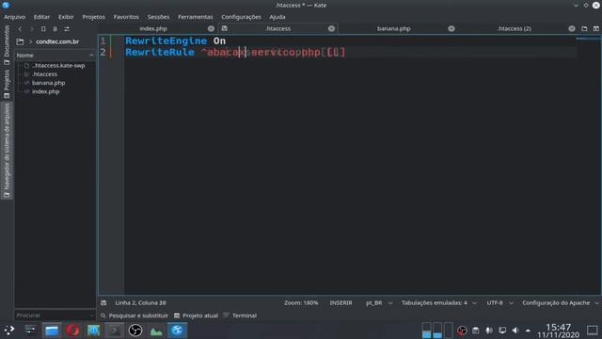
Task: Open Sessões menu
Action: [158, 17]
